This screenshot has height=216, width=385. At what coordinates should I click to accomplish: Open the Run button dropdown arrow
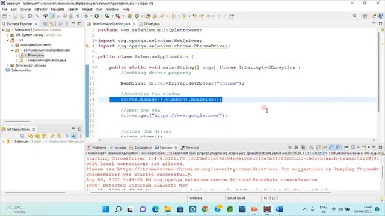click(x=102, y=16)
